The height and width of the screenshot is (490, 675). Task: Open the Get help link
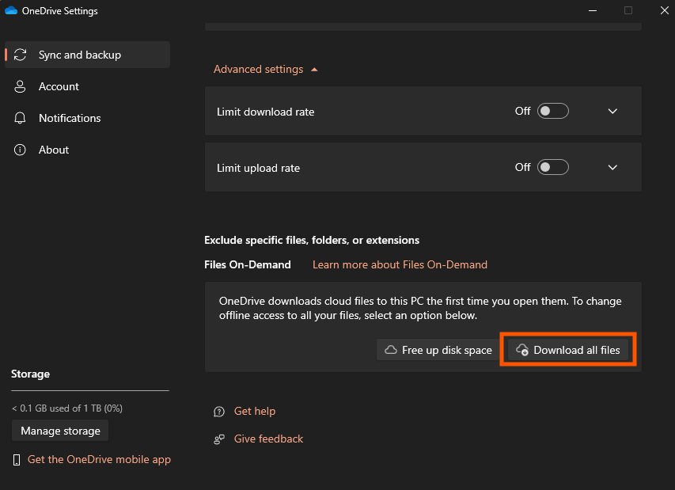255,411
